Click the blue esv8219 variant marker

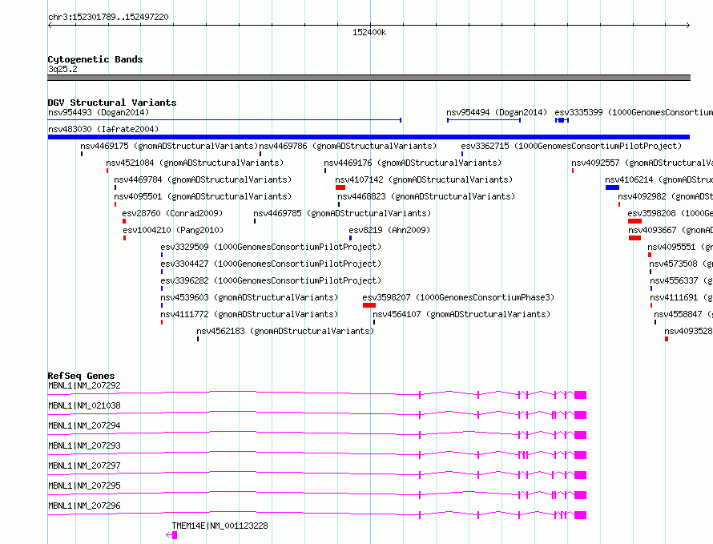coord(351,238)
